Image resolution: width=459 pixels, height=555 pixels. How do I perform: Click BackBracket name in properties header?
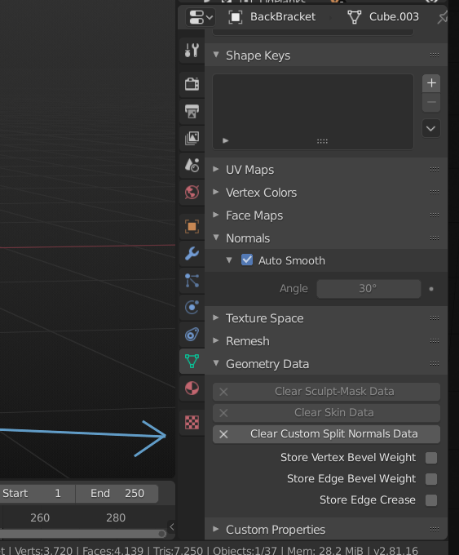[283, 16]
